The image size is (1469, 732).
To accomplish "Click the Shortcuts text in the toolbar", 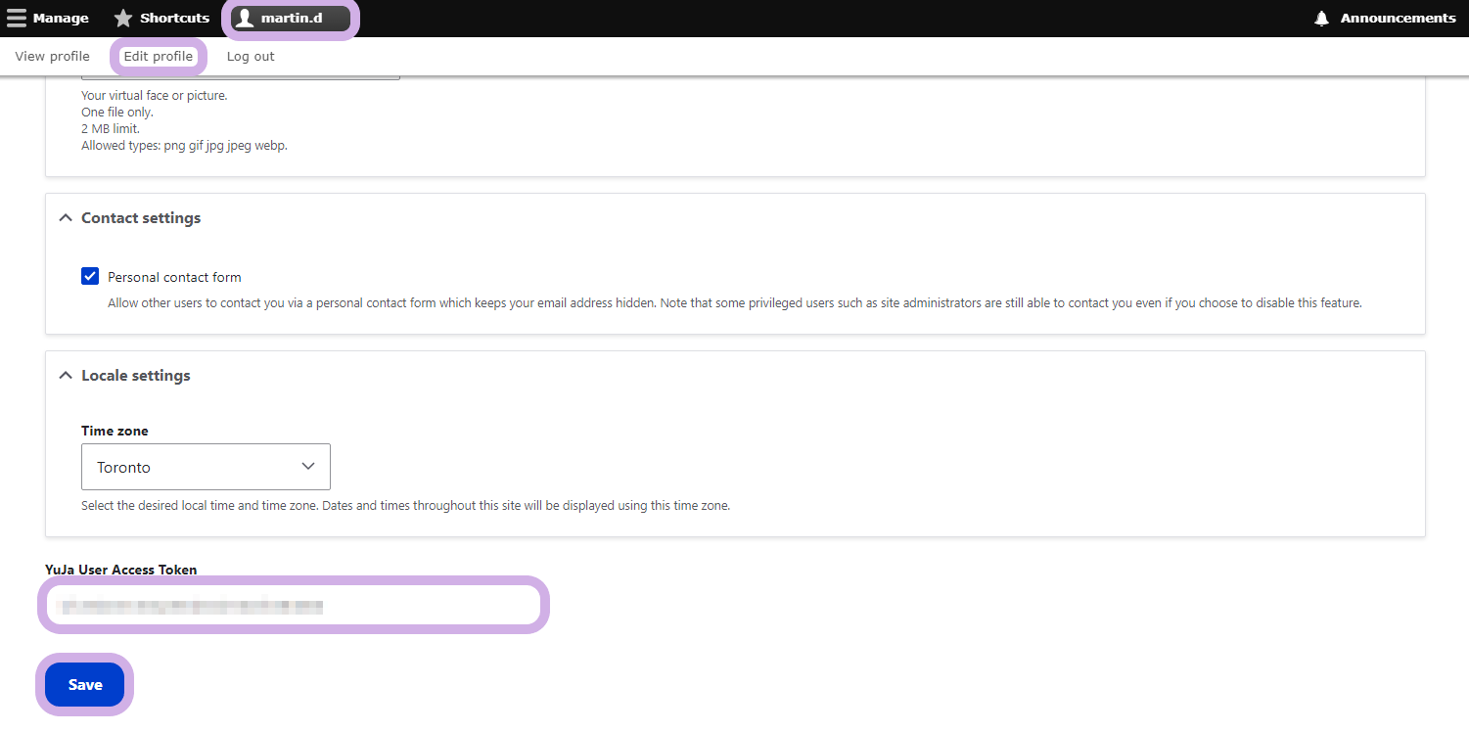I will 174,19.
